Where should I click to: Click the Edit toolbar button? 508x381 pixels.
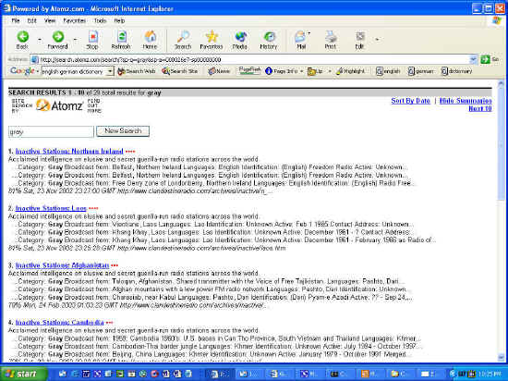359,40
